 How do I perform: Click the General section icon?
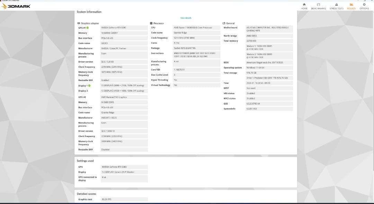(224, 23)
